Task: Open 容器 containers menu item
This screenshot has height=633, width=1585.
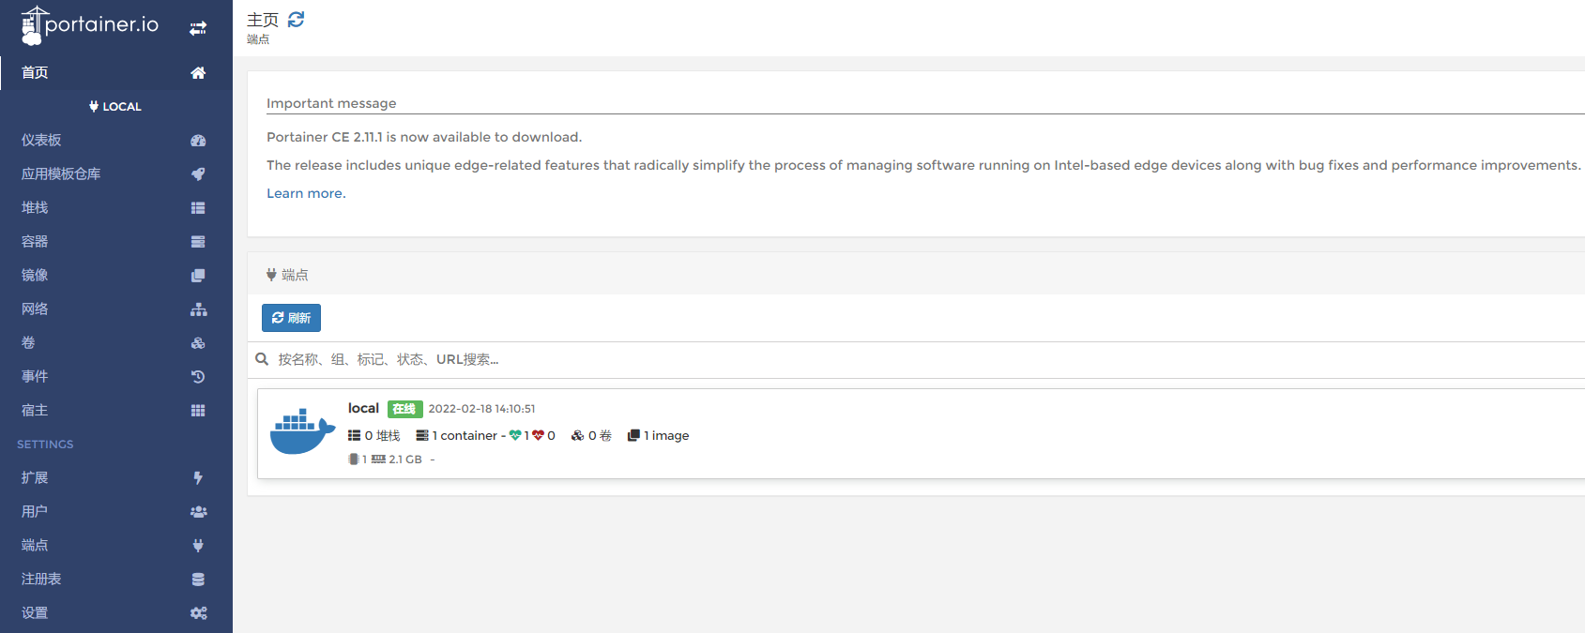Action: [x=35, y=242]
